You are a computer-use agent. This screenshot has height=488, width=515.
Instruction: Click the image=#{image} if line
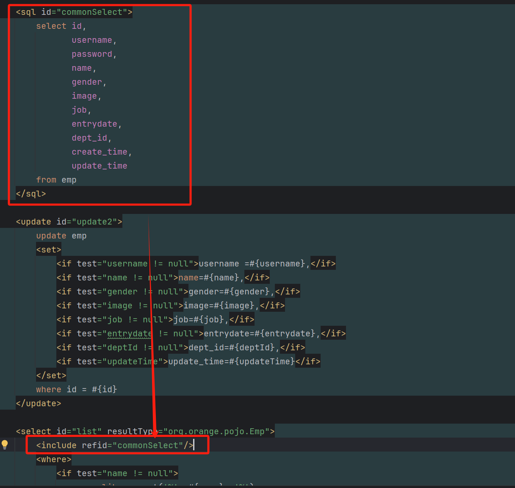[171, 305]
